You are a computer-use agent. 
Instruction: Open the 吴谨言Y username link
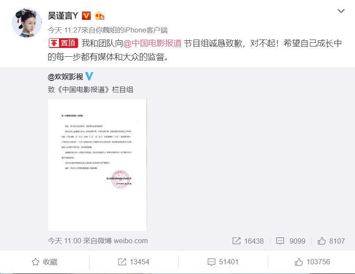(x=63, y=15)
